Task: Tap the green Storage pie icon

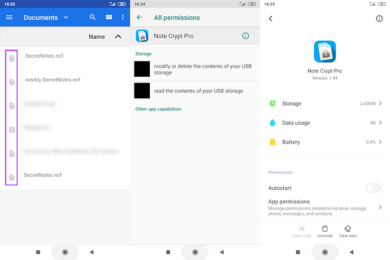Action: pyautogui.click(x=272, y=103)
